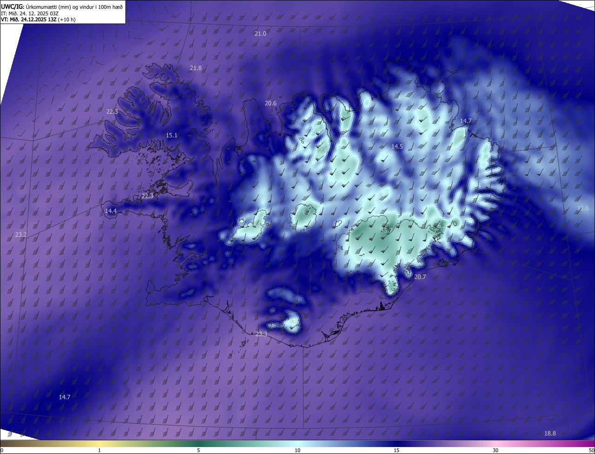Click the initial time line 'IT: Mið. 24. 12. 2025 03Z'

[30, 13]
